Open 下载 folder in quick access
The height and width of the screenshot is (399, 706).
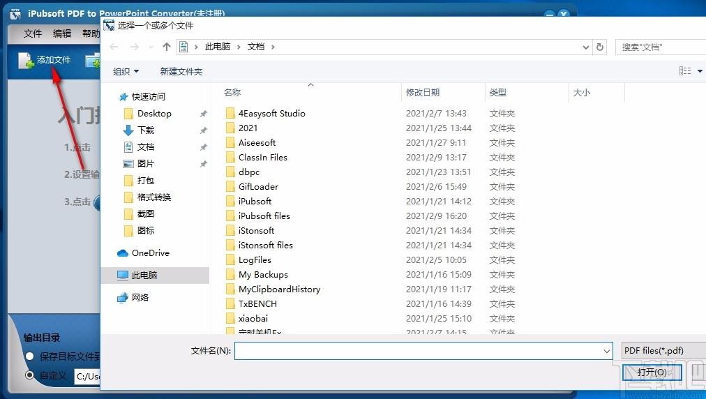pos(145,130)
